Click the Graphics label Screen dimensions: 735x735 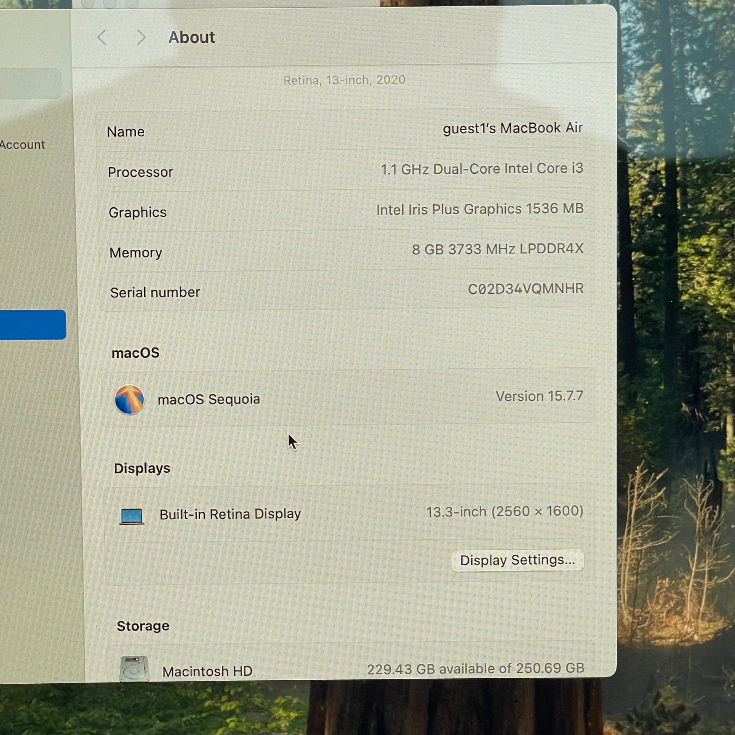click(x=138, y=212)
